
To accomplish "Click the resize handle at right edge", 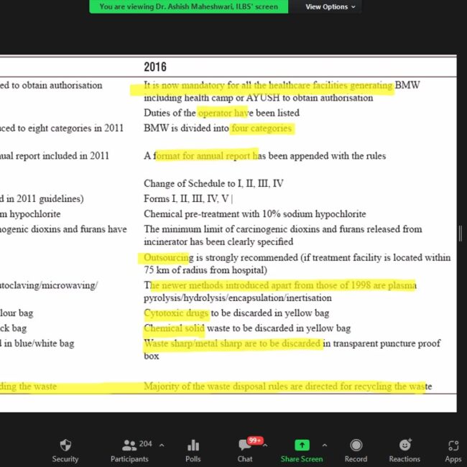I will (461, 233).
